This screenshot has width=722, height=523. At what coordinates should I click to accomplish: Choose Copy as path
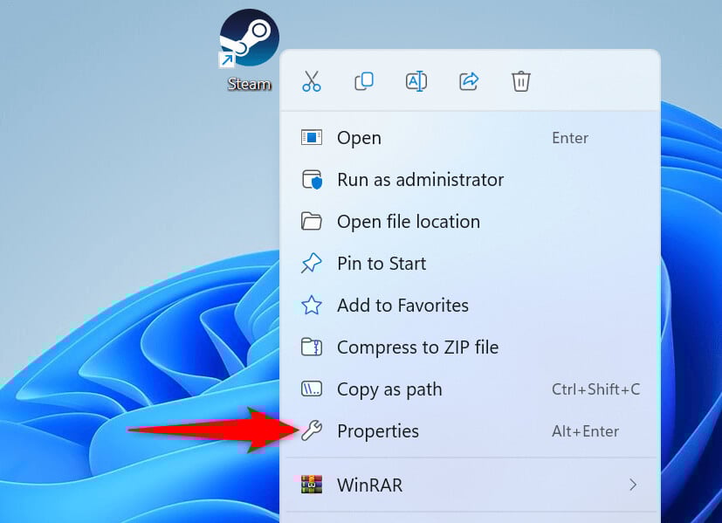pyautogui.click(x=470, y=389)
